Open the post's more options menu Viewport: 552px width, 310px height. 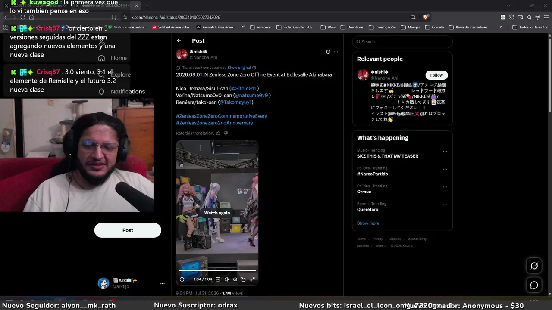pyautogui.click(x=336, y=52)
